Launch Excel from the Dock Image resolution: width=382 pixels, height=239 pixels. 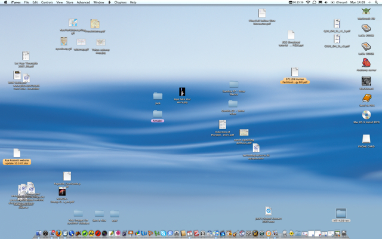157,234
